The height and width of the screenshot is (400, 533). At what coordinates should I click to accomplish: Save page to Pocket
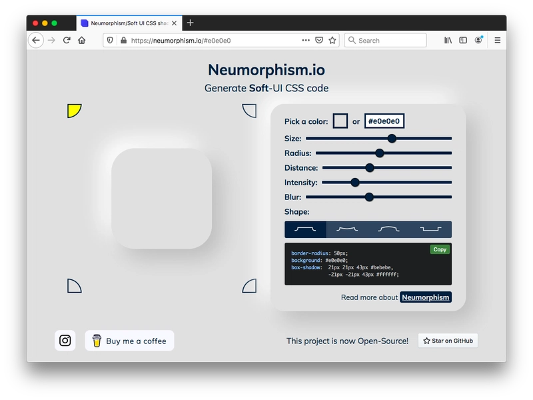tap(319, 41)
